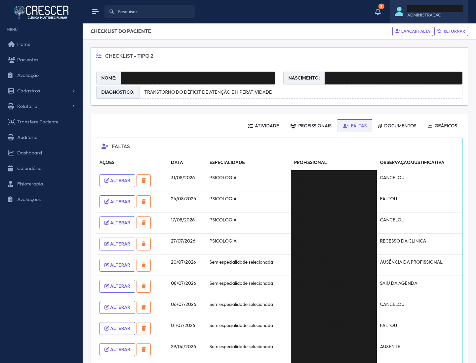Delete the 08/07/2026 absence via trash icon
Viewport: 476px width, 363px height.
(144, 286)
